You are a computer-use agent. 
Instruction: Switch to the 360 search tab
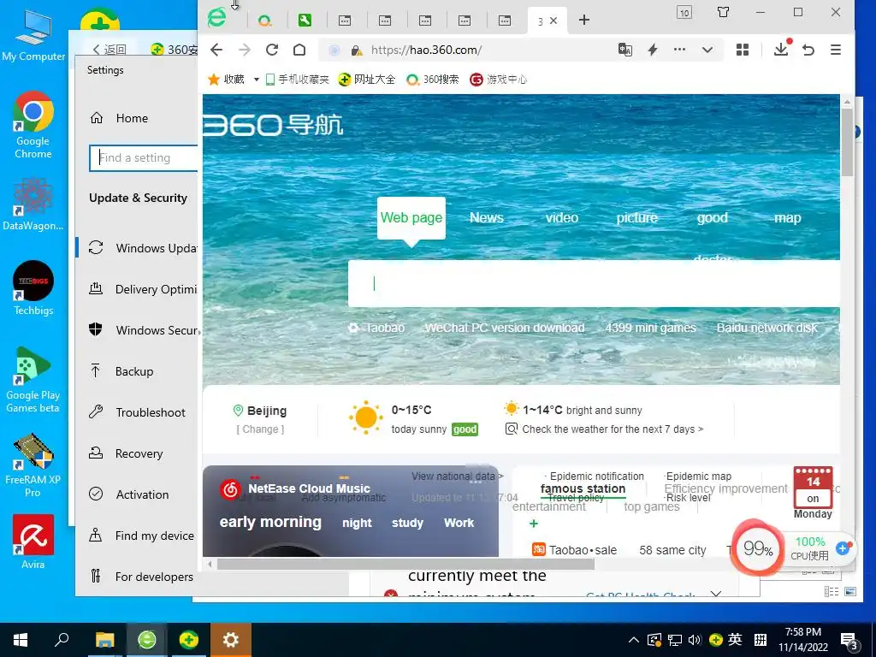tap(265, 21)
